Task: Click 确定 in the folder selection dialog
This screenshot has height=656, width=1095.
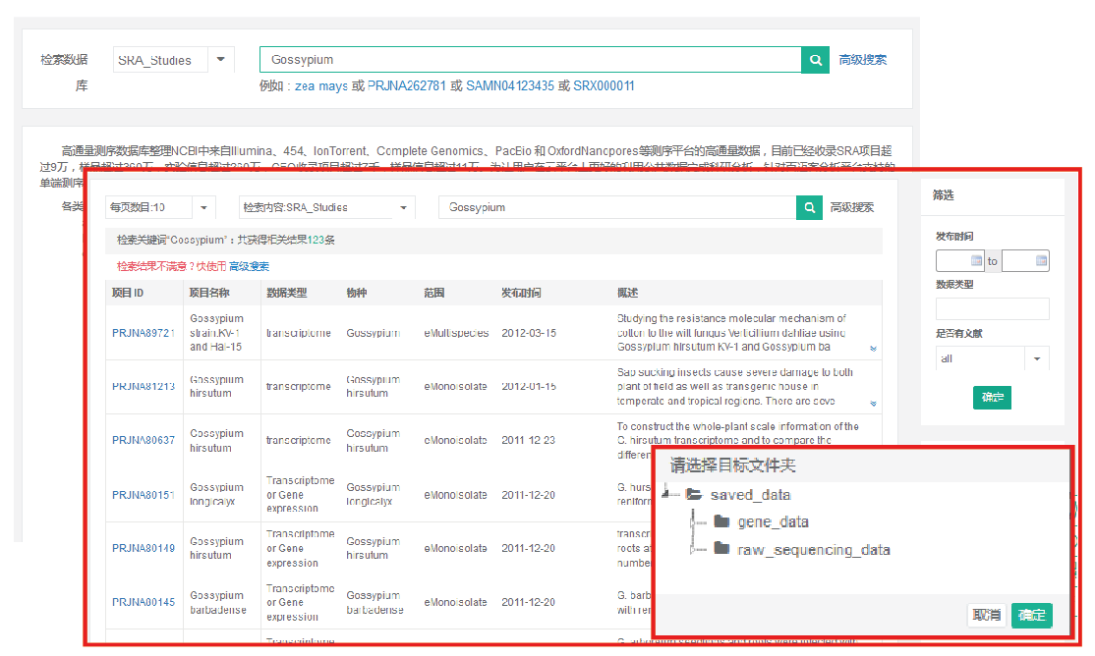Action: point(1031,616)
